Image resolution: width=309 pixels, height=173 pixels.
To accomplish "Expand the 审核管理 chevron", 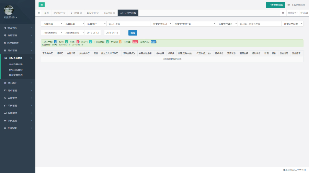I will coord(32,98).
